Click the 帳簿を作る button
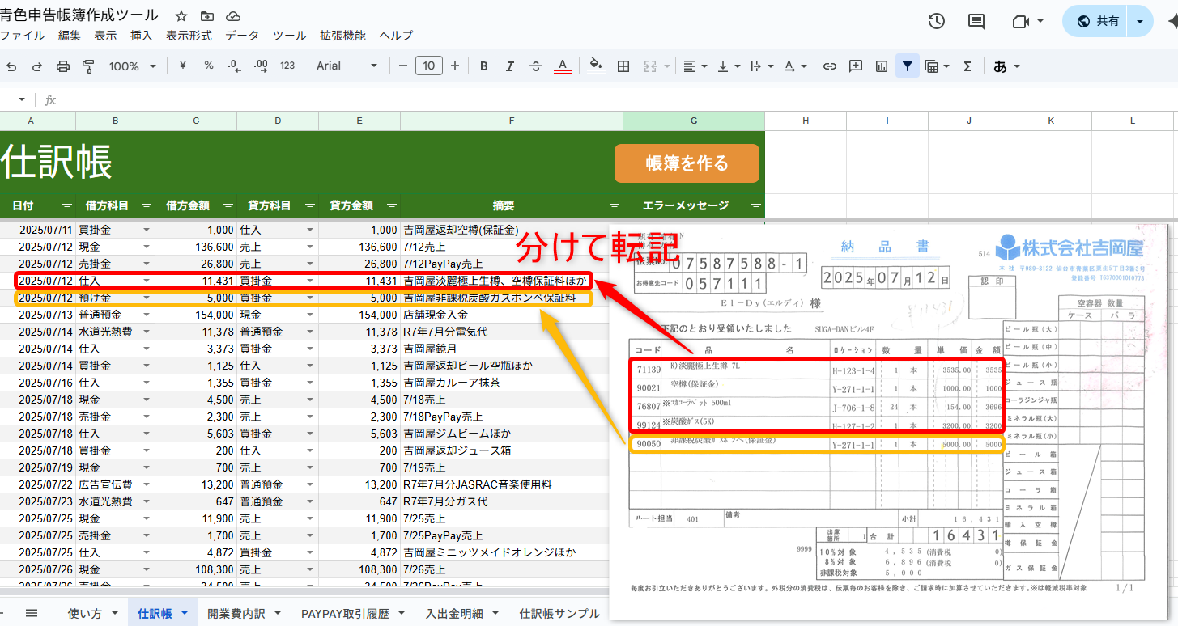 (x=687, y=163)
